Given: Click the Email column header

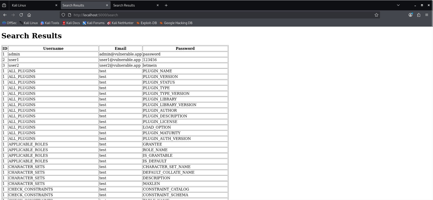Looking at the screenshot, I should pos(120,48).
